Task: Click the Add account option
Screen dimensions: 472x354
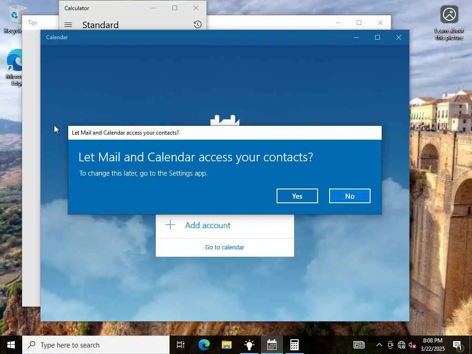Action: point(224,225)
